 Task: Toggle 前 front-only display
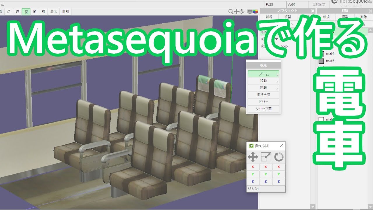(x=43, y=12)
